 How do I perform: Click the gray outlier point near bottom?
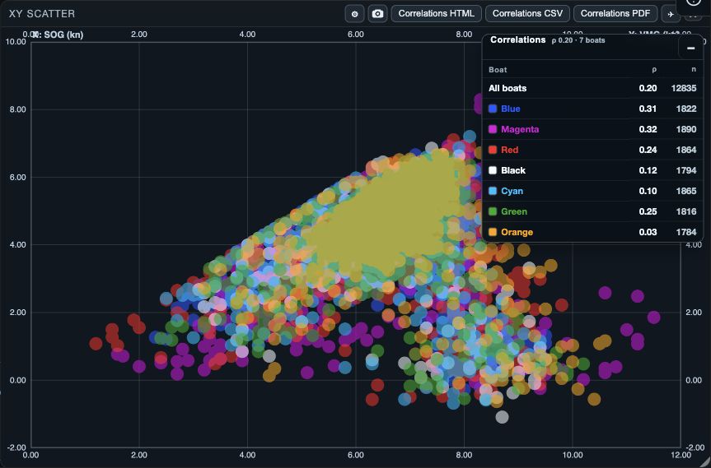(502, 417)
